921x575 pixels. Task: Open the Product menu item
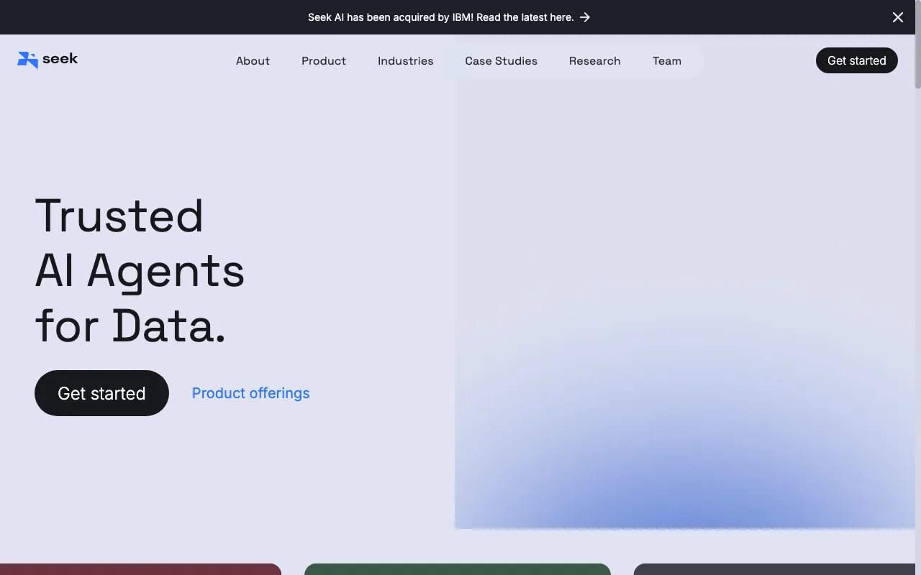(x=324, y=61)
